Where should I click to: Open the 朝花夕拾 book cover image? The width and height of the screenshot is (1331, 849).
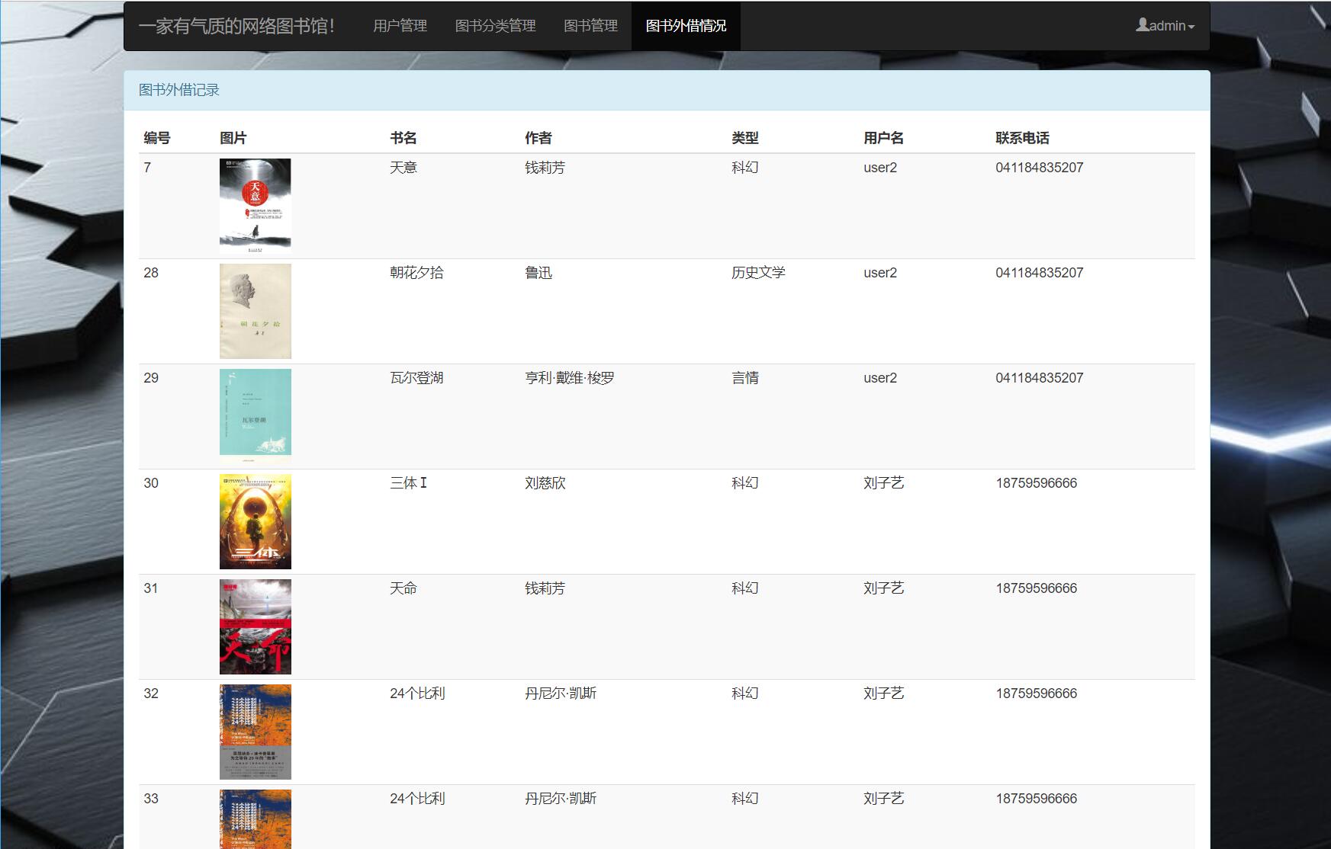255,311
